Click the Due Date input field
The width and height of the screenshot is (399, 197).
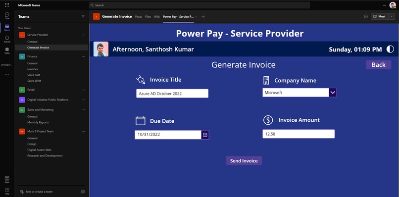(168, 135)
